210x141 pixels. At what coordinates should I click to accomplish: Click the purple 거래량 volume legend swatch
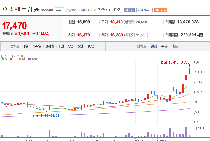click(196, 128)
